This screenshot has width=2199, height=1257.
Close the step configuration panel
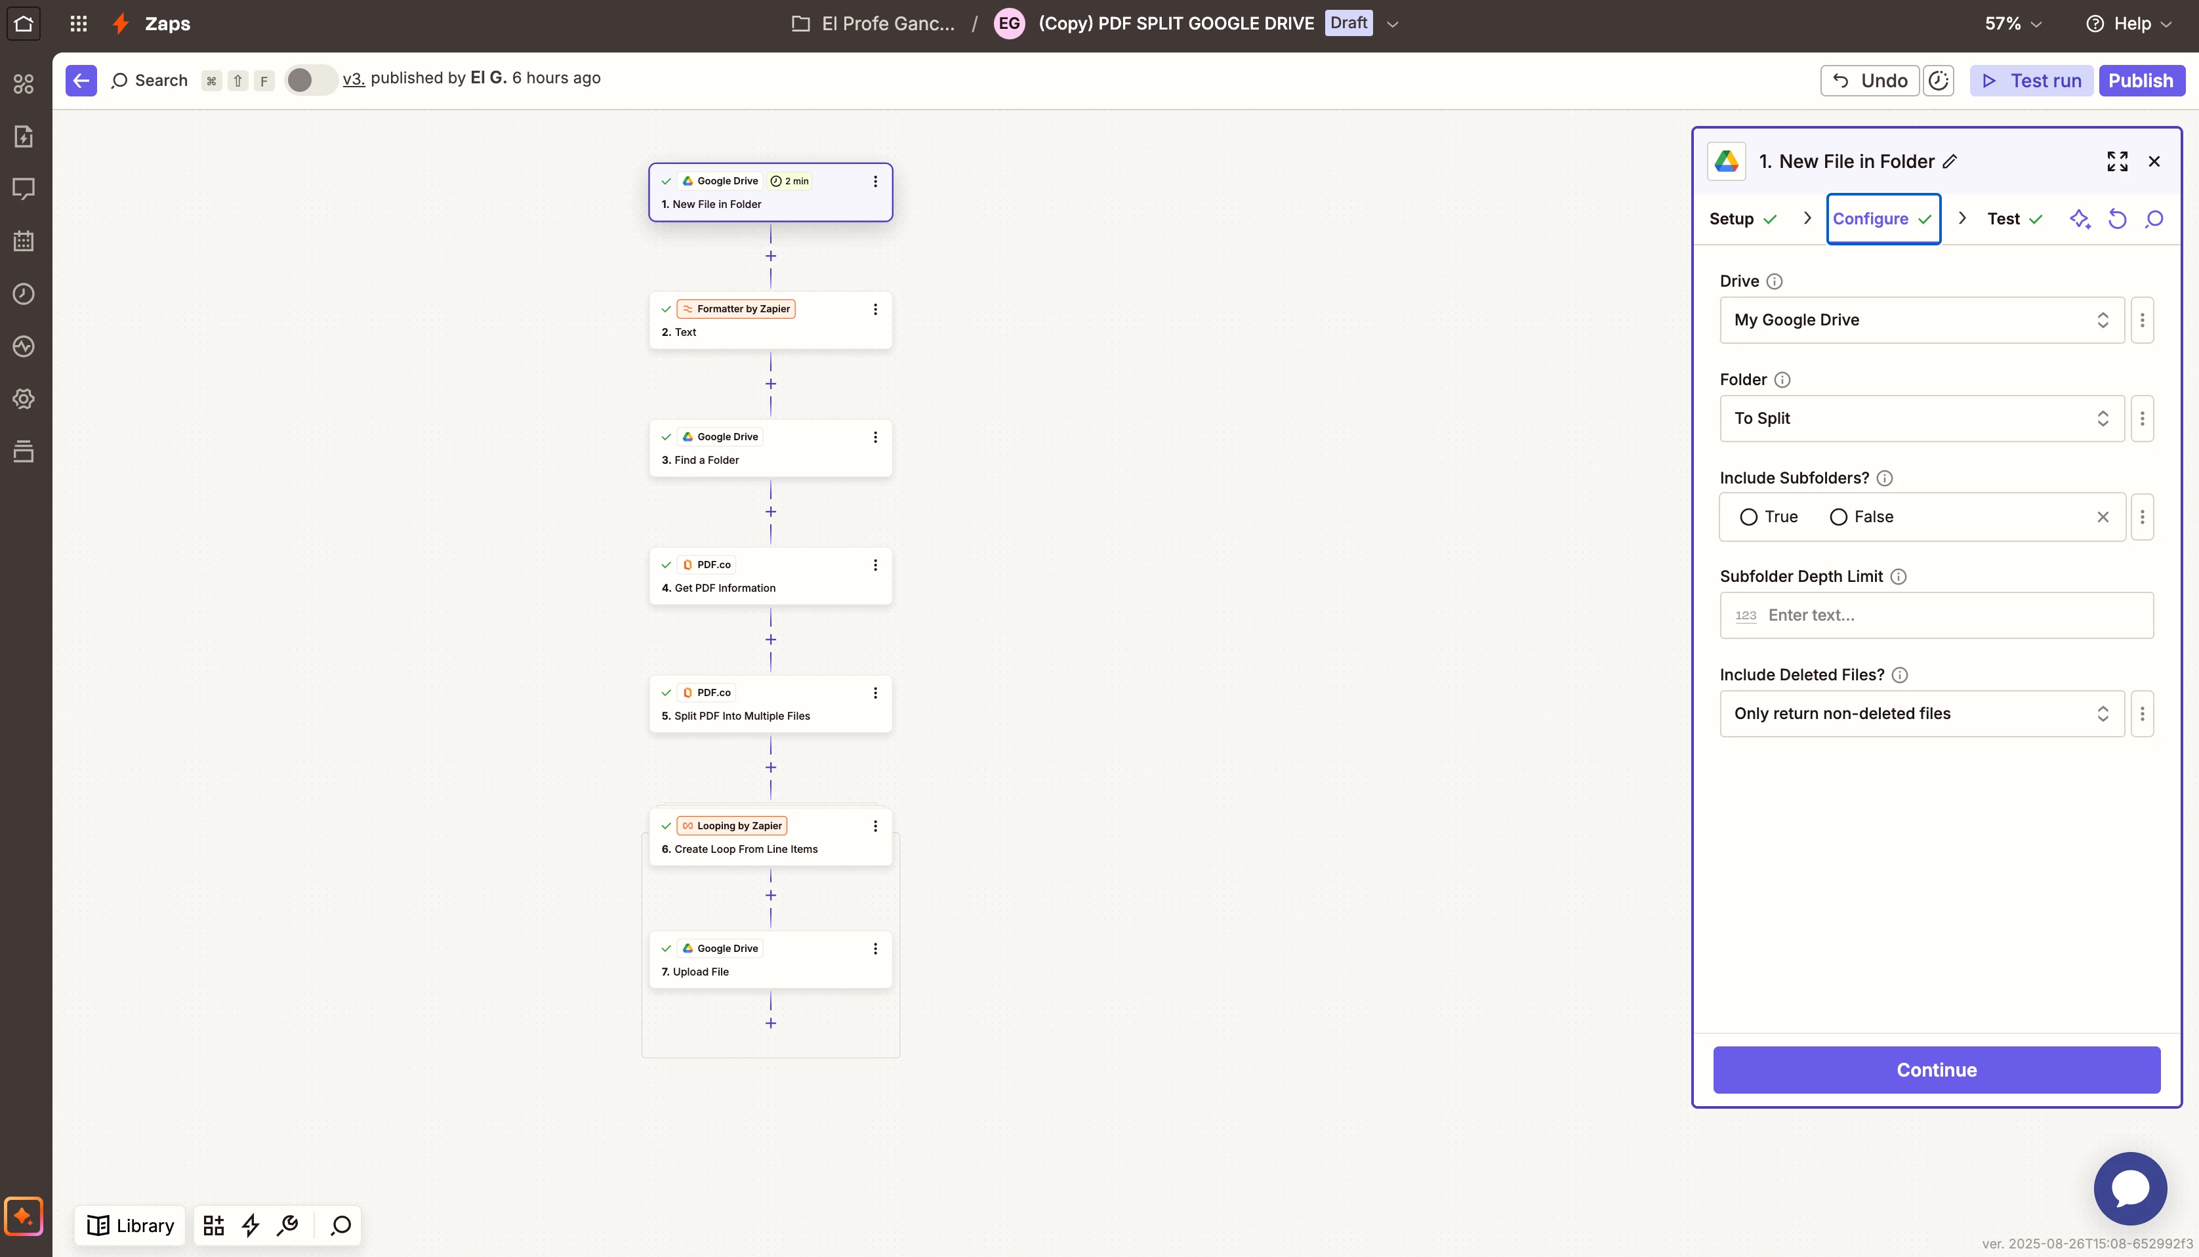point(2154,161)
